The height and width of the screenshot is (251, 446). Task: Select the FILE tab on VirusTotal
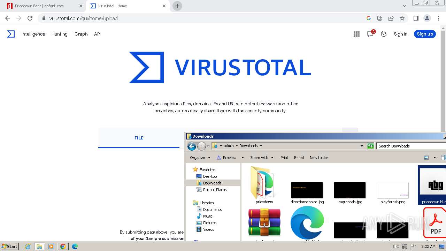coord(139,138)
